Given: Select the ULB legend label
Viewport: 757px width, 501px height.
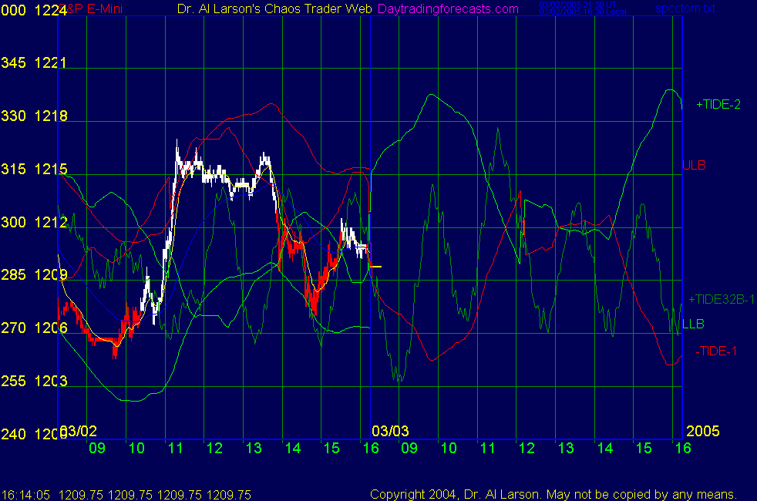Looking at the screenshot, I should click(x=694, y=165).
